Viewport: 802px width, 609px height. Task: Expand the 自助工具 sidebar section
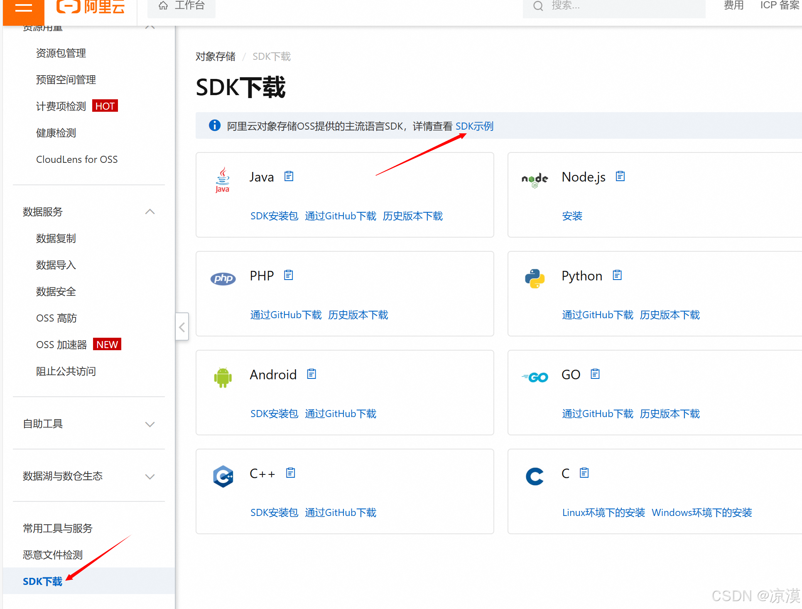click(x=150, y=424)
